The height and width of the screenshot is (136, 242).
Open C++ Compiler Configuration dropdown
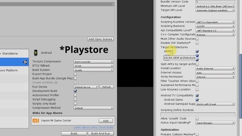pos(215,35)
